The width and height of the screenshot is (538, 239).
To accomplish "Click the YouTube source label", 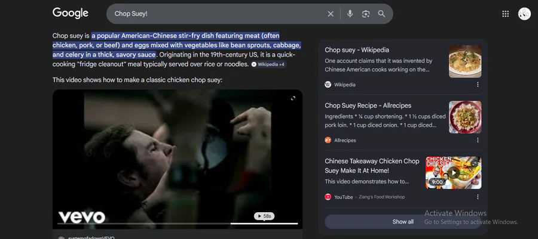I will tap(344, 197).
